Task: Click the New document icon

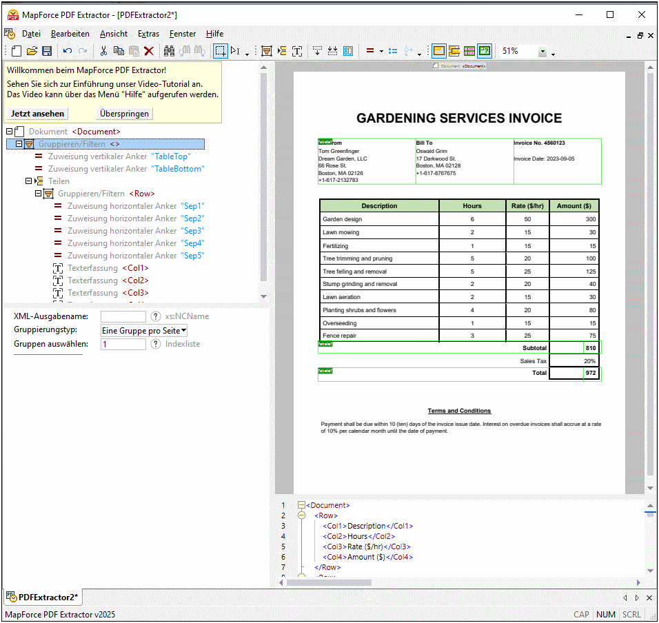Action: 17,51
